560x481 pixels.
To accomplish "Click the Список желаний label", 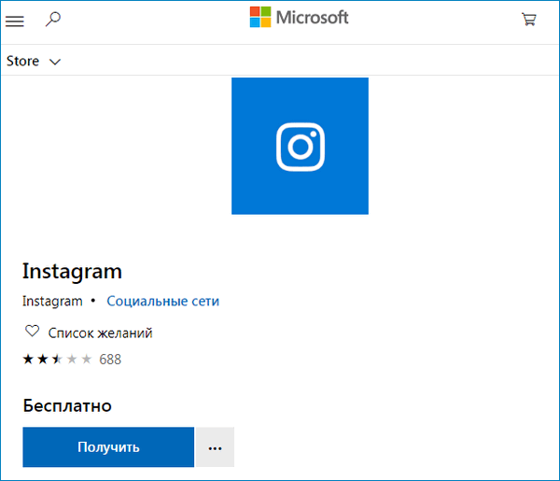I will (101, 333).
